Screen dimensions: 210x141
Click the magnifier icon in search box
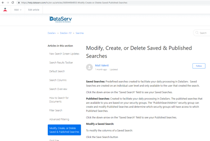point(197,33)
